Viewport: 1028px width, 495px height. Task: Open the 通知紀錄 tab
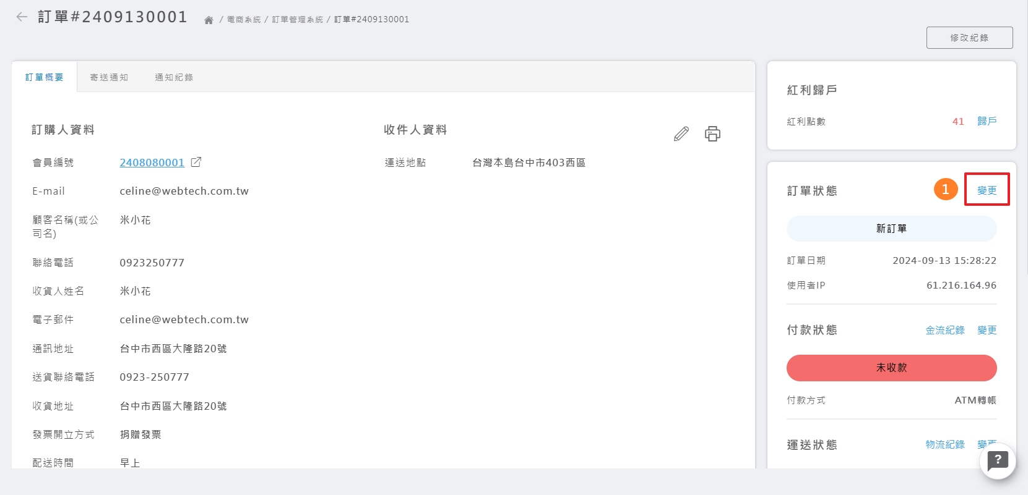(174, 77)
